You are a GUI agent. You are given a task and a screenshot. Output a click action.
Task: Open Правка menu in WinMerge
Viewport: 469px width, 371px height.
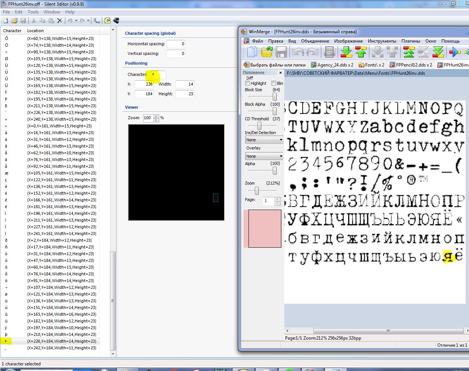(276, 41)
